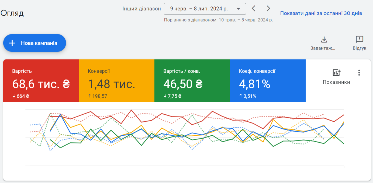Viewport: 373px width, 183px height.
Task: Click the 4,81% conversion rate value
Action: pyautogui.click(x=254, y=84)
